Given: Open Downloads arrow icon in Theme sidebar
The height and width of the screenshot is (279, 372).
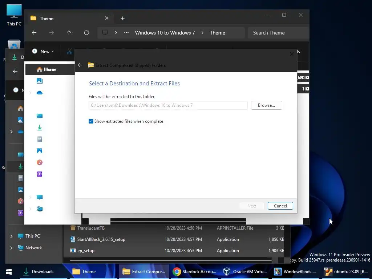Looking at the screenshot, I should [40, 128].
